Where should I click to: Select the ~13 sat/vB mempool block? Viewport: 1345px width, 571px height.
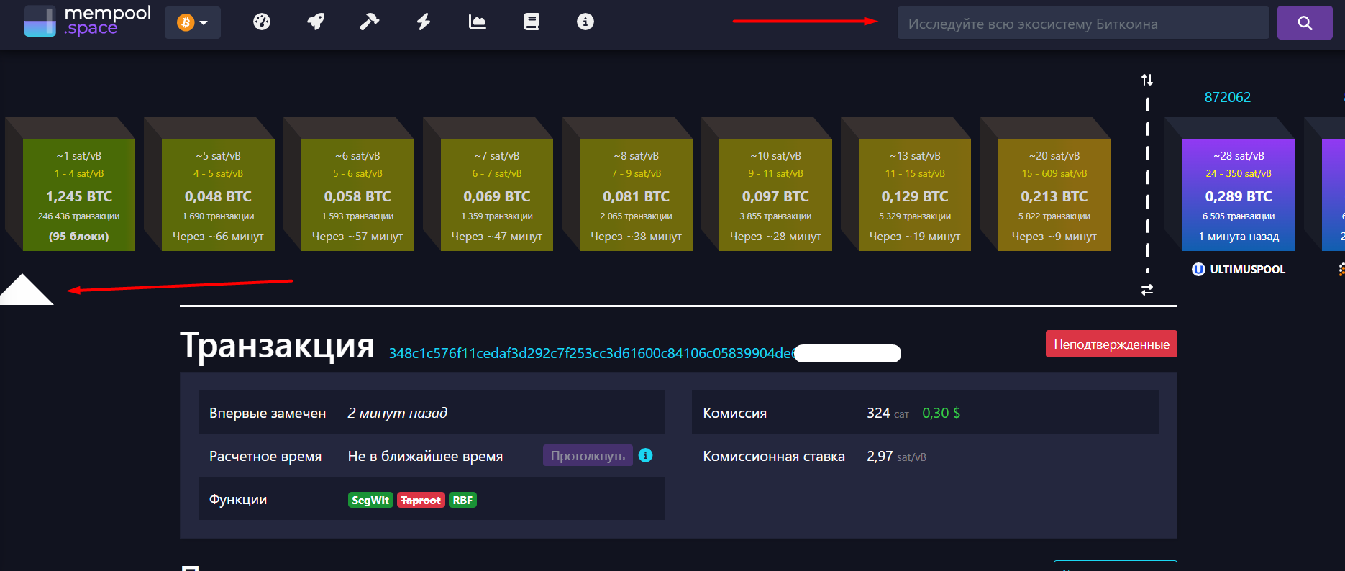(x=915, y=195)
